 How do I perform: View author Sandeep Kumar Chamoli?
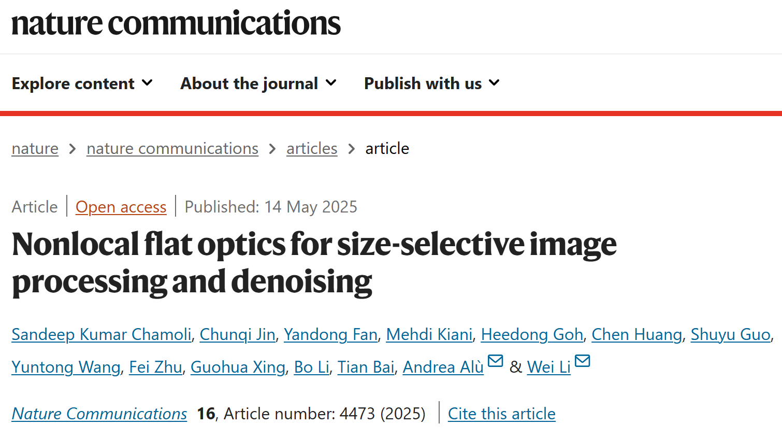coord(102,335)
